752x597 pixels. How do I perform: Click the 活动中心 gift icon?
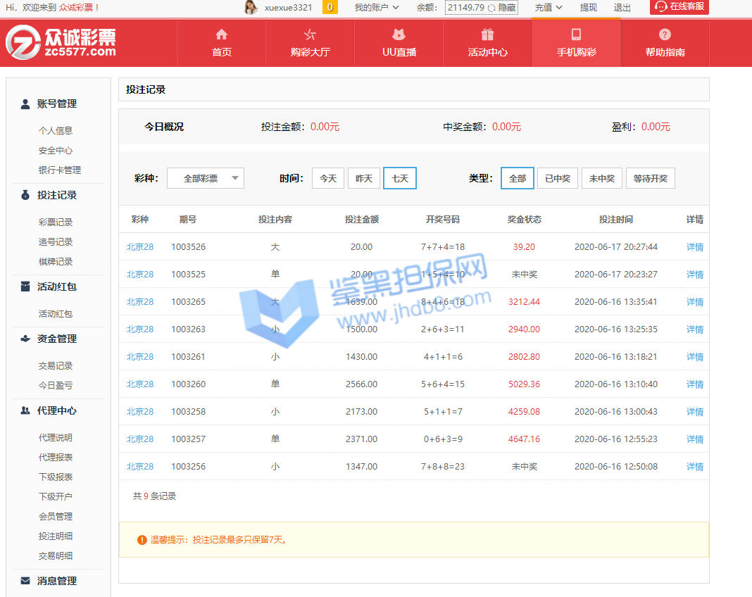[487, 34]
